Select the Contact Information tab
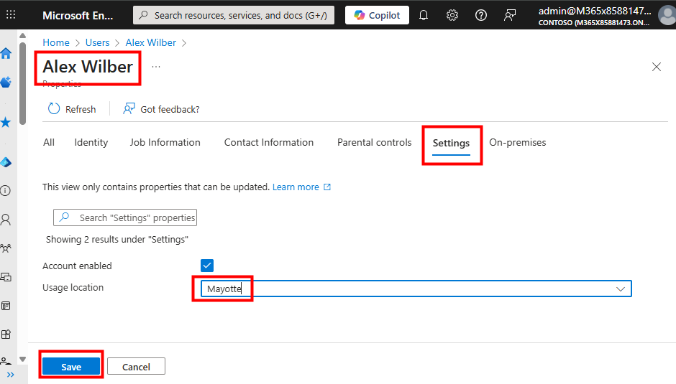676x384 pixels. [x=269, y=142]
